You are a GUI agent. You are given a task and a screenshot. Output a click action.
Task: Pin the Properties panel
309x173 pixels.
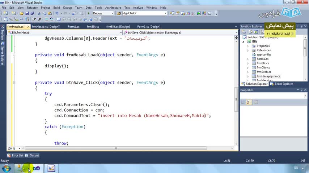(x=301, y=90)
